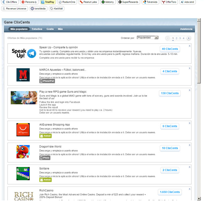Open the Asistencia help link
The image size is (204, 205).
click(186, 29)
